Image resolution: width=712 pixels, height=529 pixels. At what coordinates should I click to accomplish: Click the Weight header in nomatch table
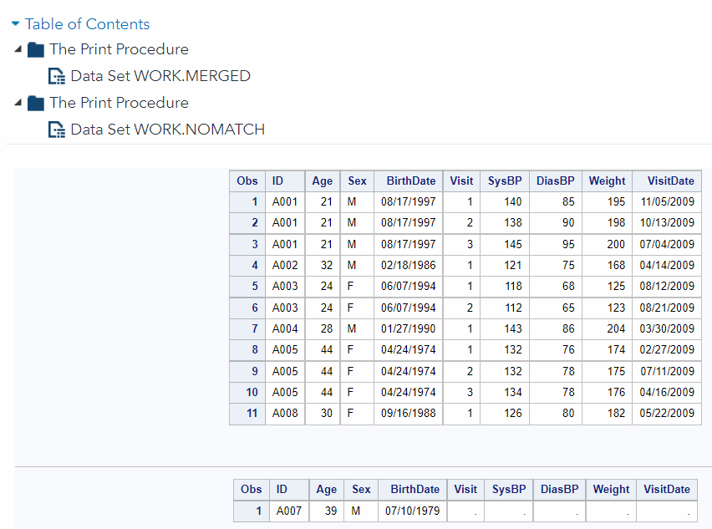(611, 489)
